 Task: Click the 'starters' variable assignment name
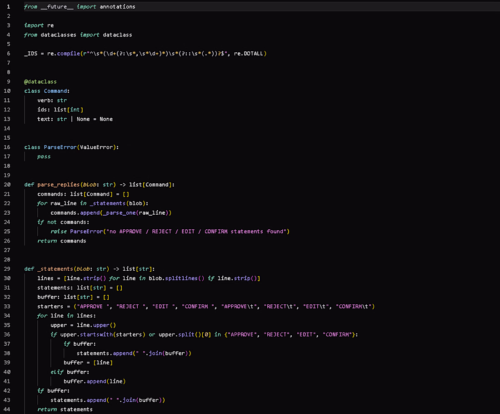click(x=50, y=307)
